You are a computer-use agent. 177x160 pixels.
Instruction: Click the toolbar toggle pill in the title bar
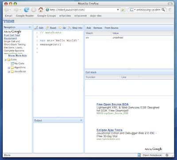coord(170,4)
